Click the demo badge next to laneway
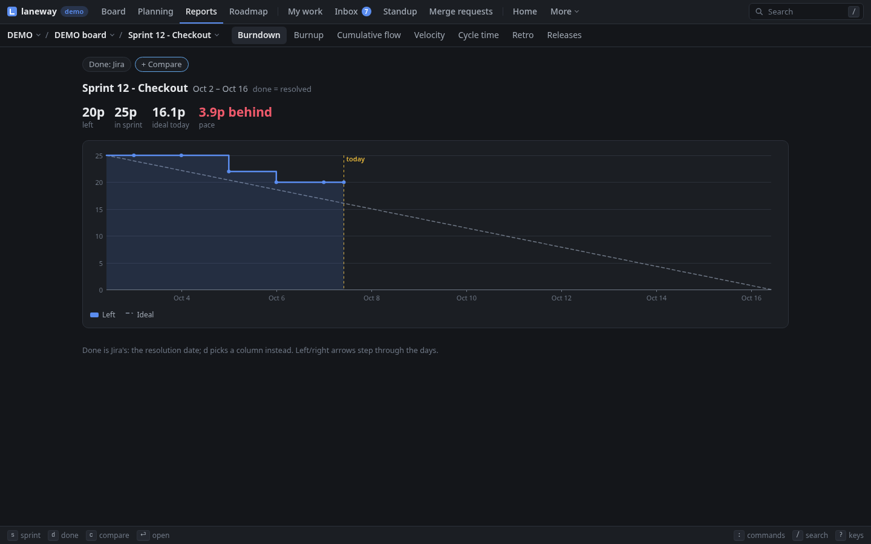 click(74, 11)
